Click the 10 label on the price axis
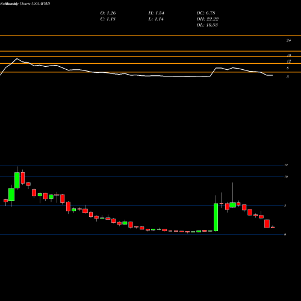This screenshot has height=301, width=301. coord(286,176)
